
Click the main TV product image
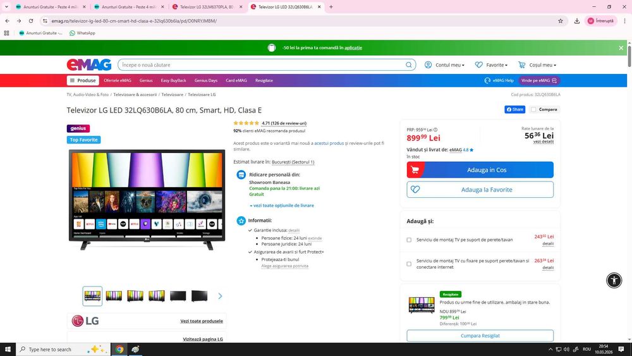[x=147, y=200]
